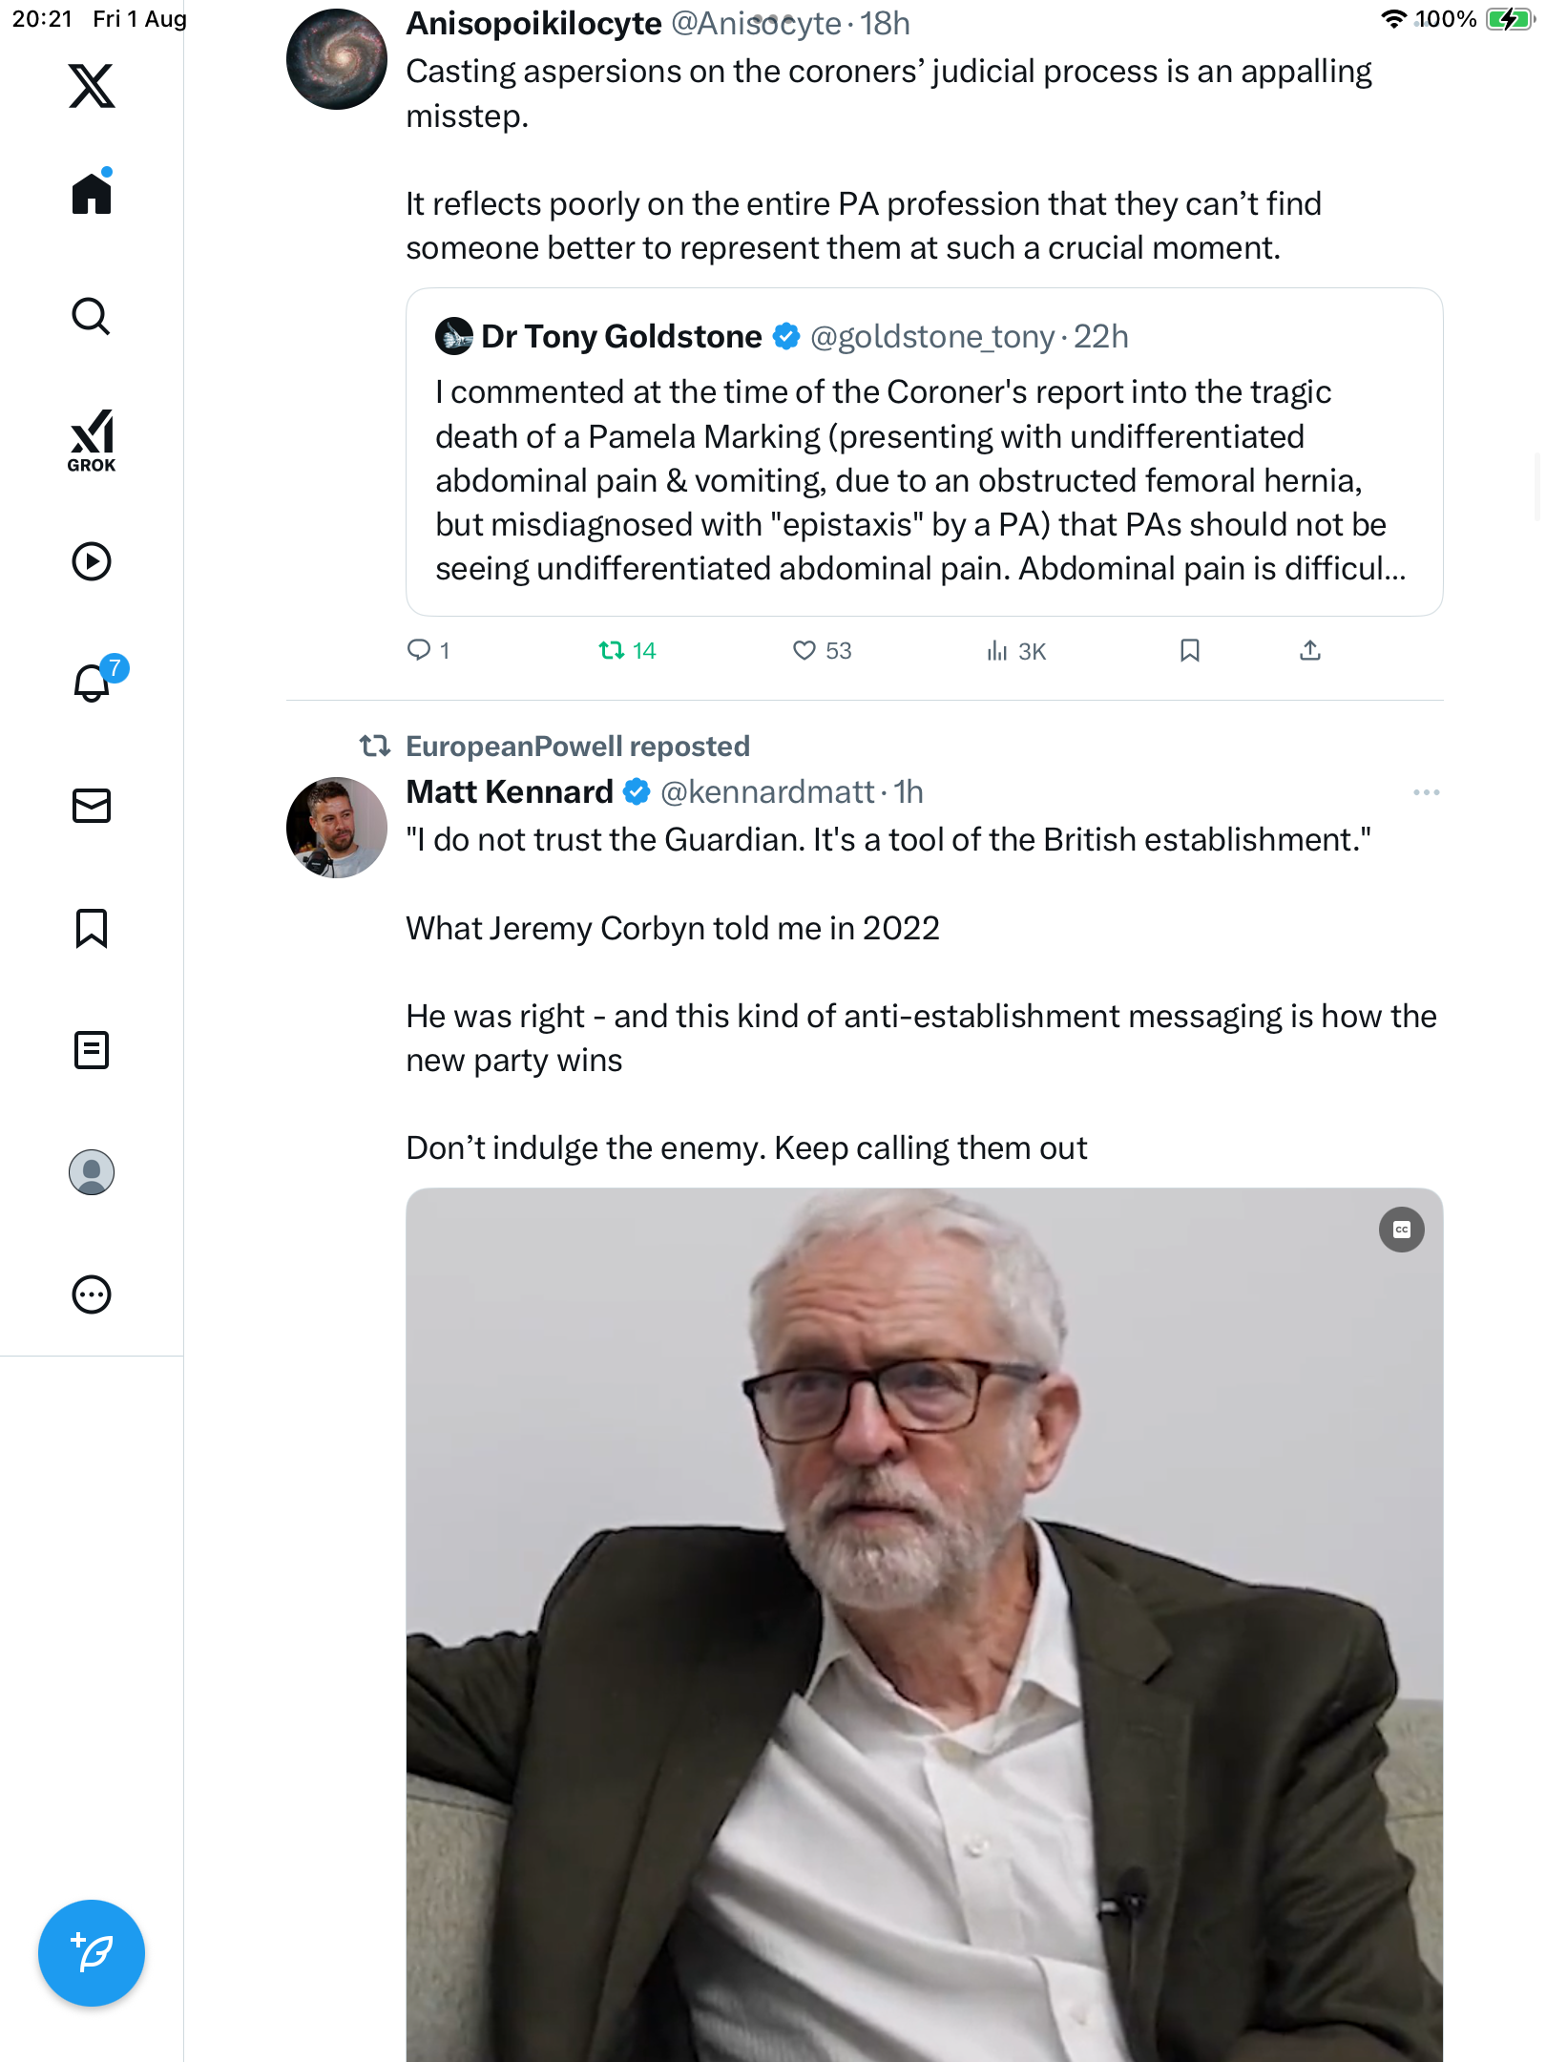This screenshot has height=2062, width=1546.
Task: Toggle closed captions on the video
Action: (1401, 1230)
